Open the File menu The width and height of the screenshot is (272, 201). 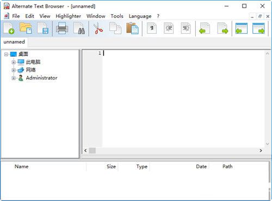[16, 16]
